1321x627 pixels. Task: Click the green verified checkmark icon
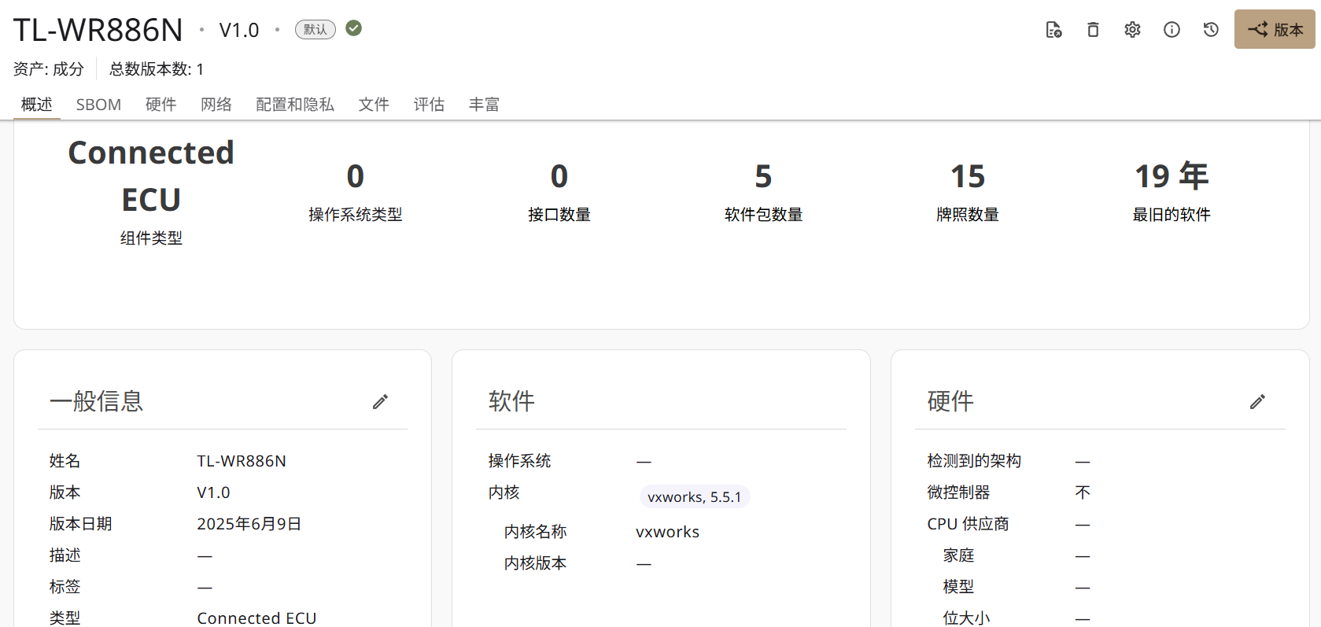click(x=354, y=28)
